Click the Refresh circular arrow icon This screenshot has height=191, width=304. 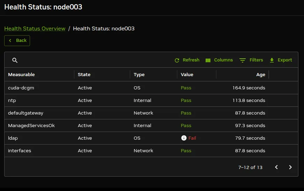pyautogui.click(x=177, y=60)
